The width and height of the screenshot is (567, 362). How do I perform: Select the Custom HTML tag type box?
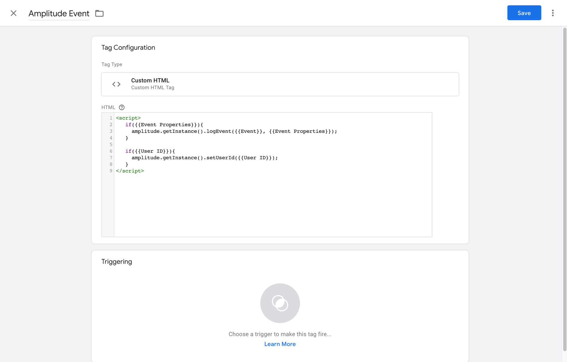tap(280, 84)
